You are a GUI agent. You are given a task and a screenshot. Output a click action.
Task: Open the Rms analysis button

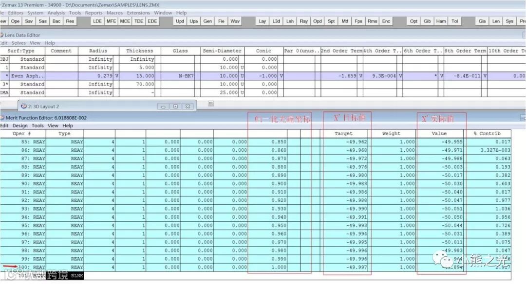coord(372,21)
